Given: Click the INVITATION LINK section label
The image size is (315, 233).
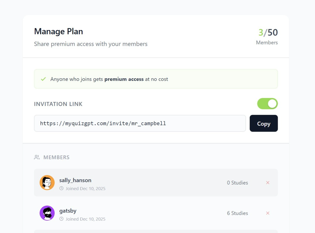Looking at the screenshot, I should (x=58, y=104).
